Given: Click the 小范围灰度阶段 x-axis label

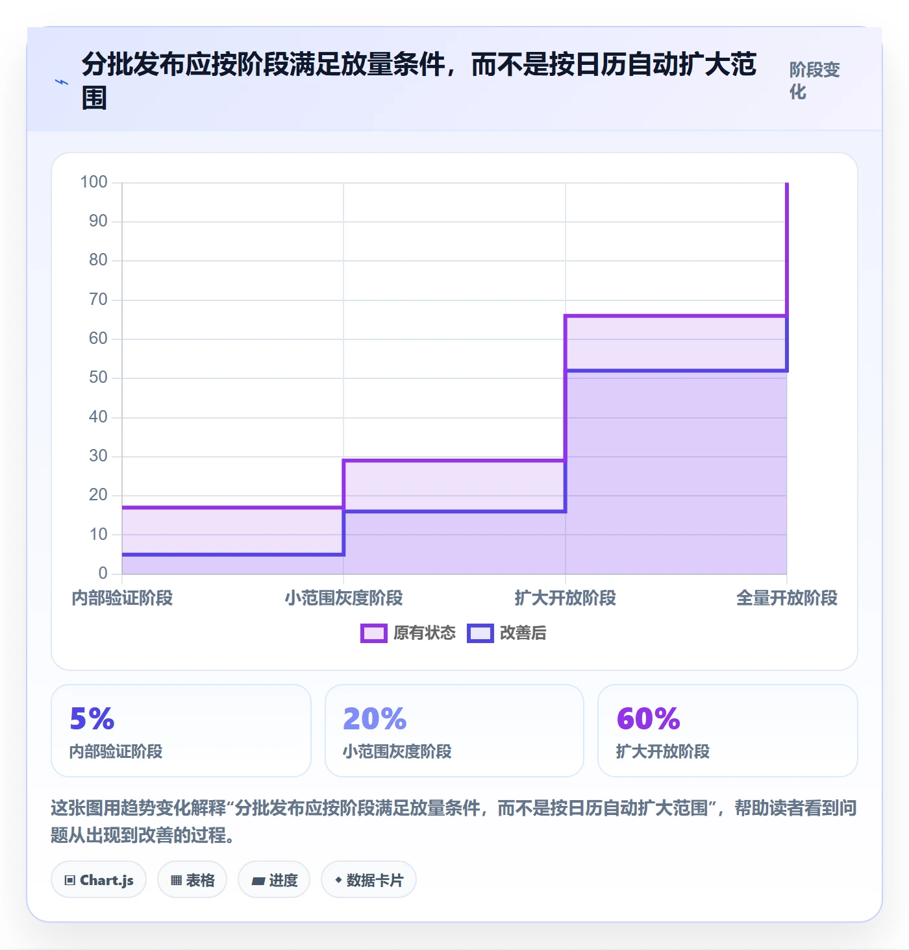Looking at the screenshot, I should 343,598.
